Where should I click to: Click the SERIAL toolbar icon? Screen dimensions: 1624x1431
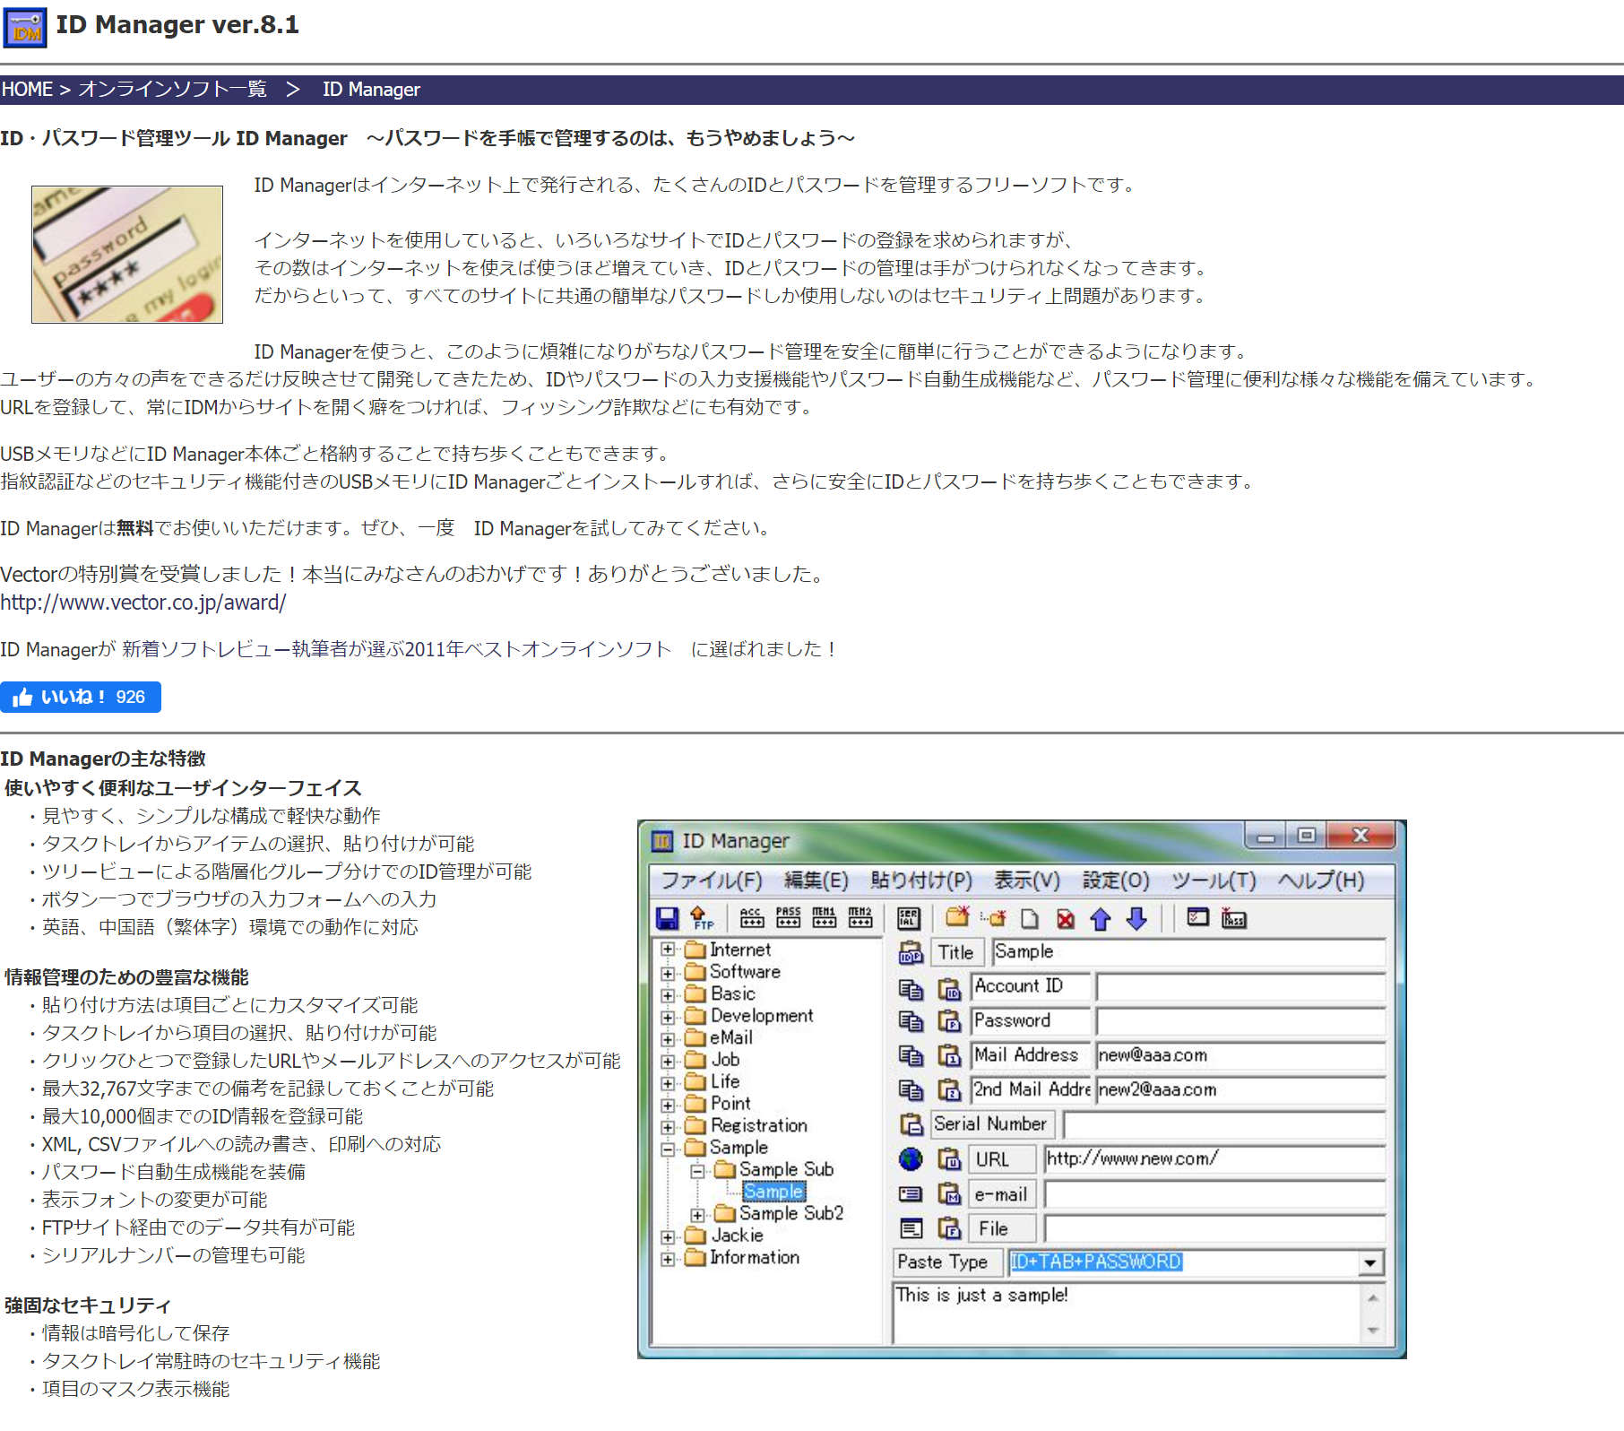908,918
